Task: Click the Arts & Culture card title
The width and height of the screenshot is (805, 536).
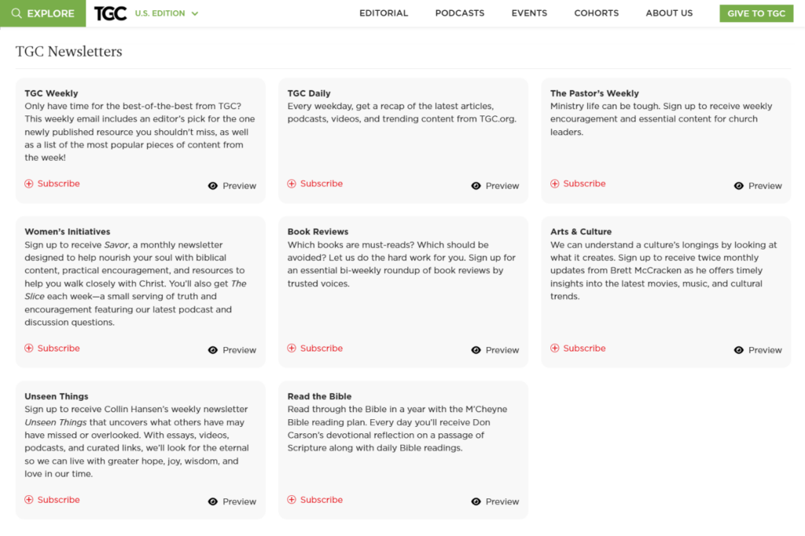Action: (581, 232)
